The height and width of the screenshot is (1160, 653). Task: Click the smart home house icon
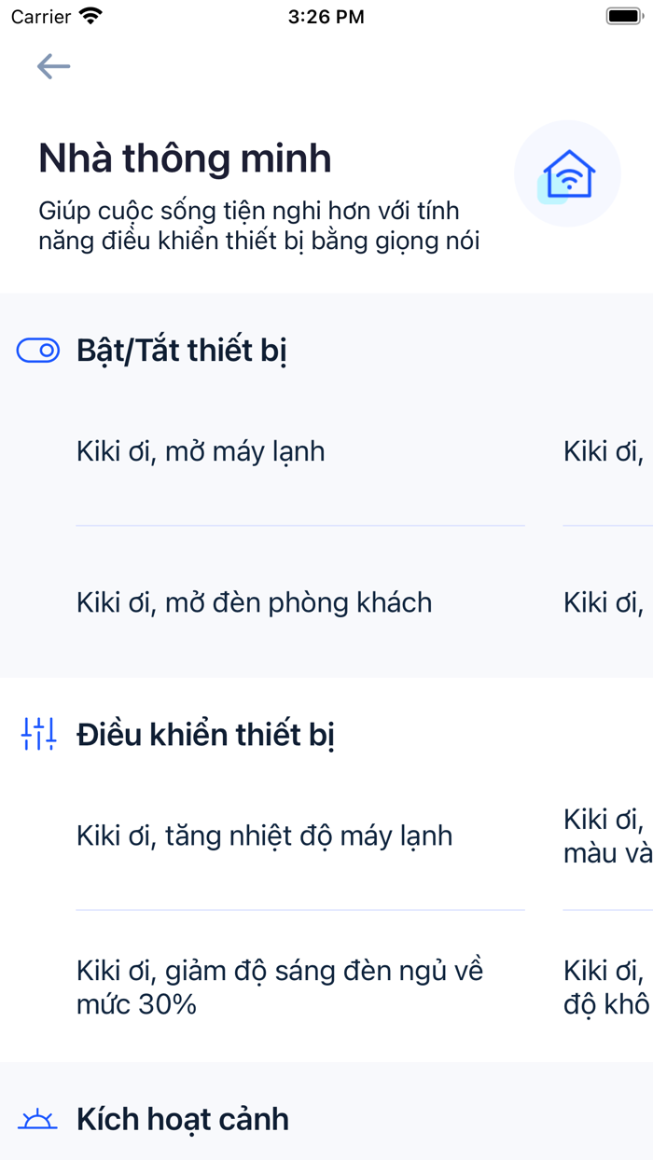tap(567, 173)
